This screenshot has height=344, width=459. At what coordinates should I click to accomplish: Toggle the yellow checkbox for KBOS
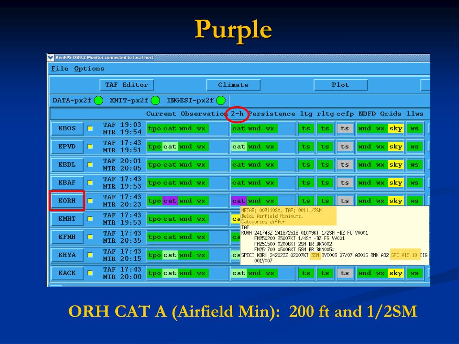(x=91, y=128)
